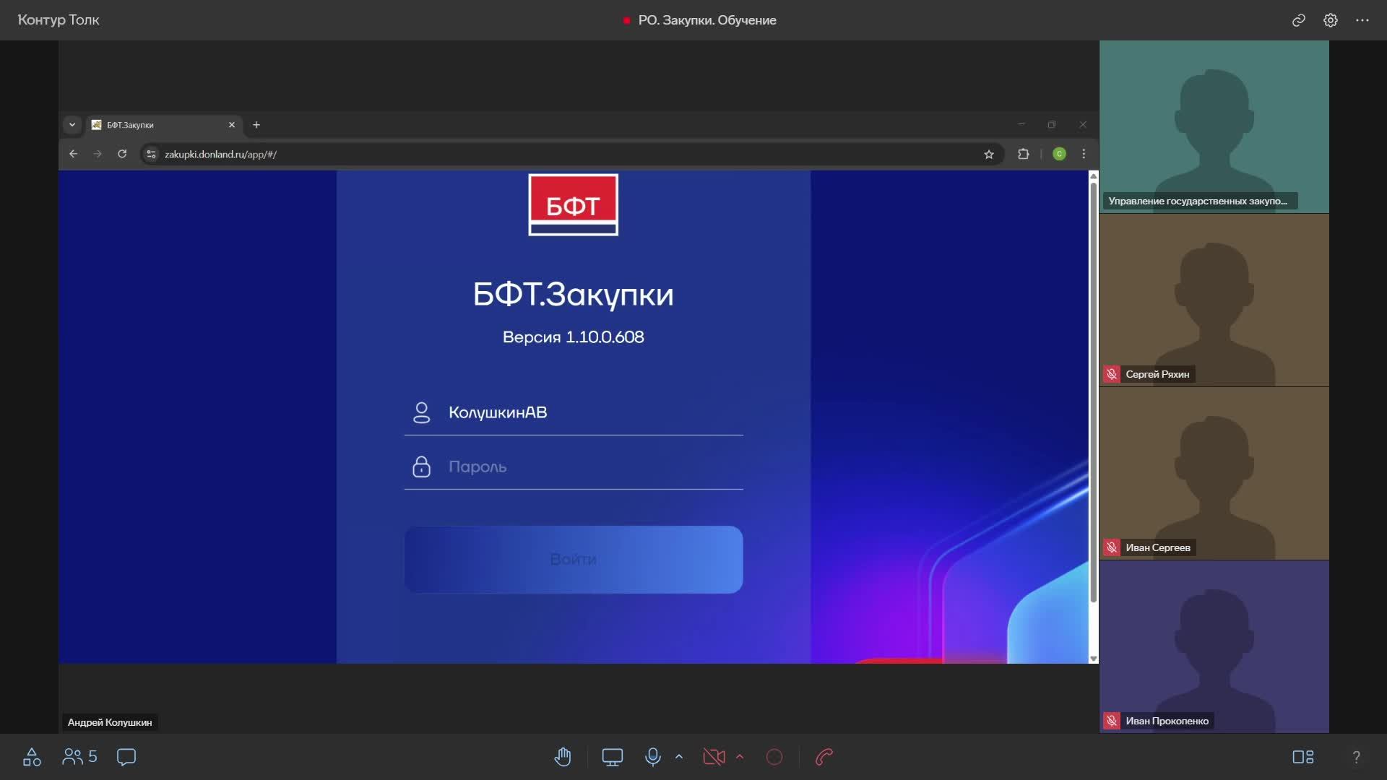Start meeting recording circle button
Screen dimensions: 1387x780
click(774, 757)
